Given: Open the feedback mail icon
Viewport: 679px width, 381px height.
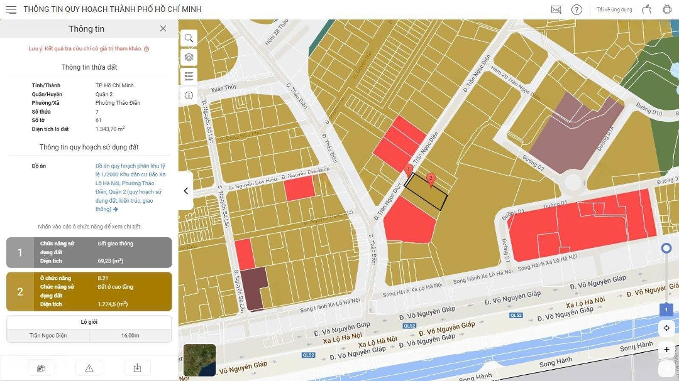Looking at the screenshot, I should 556,9.
